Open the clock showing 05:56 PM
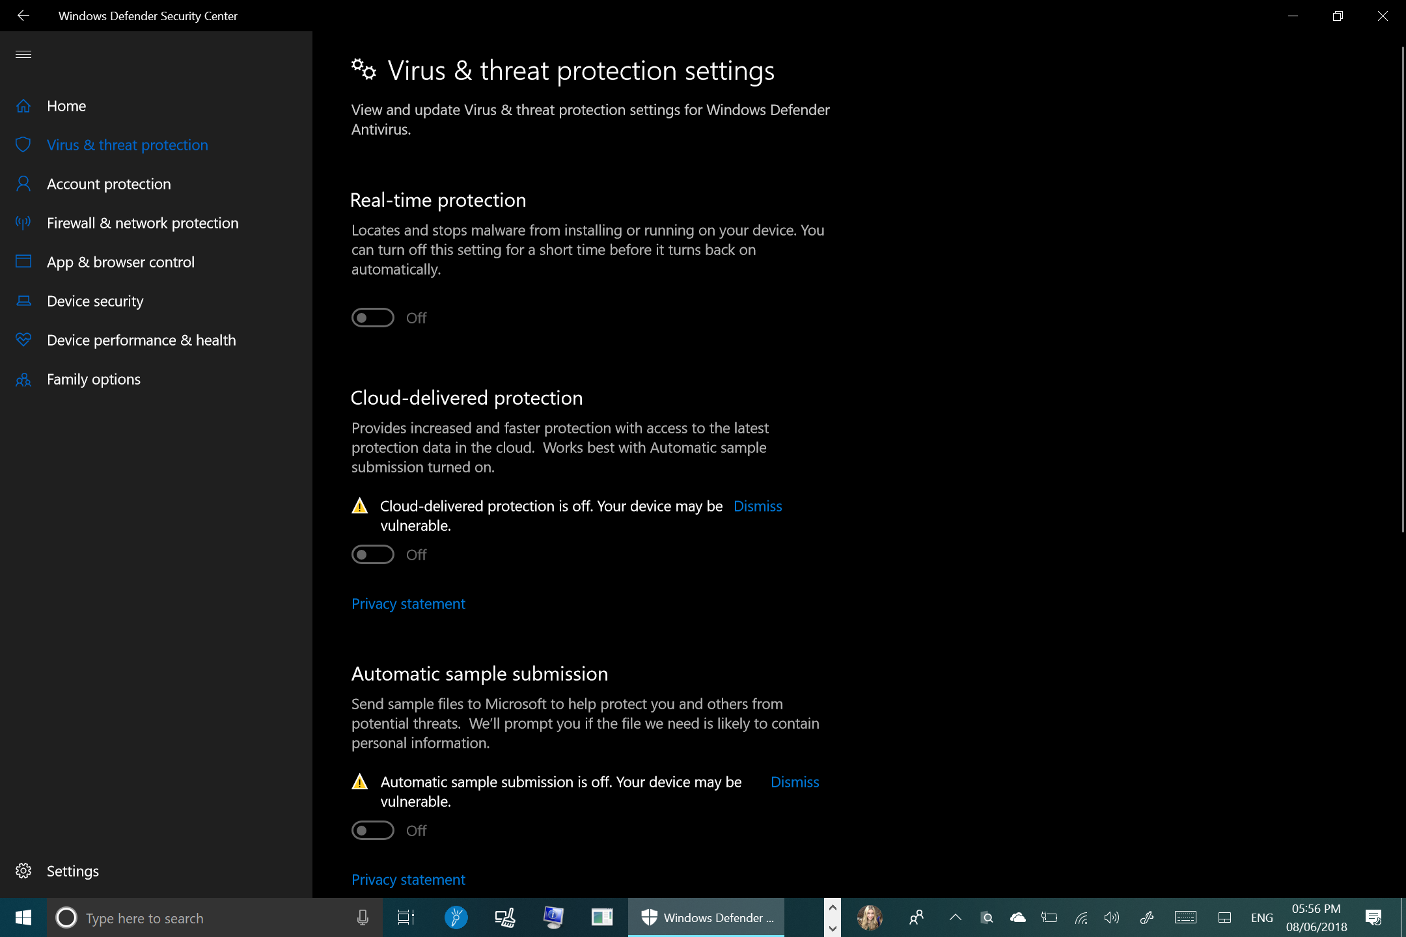1406x937 pixels. 1316,917
